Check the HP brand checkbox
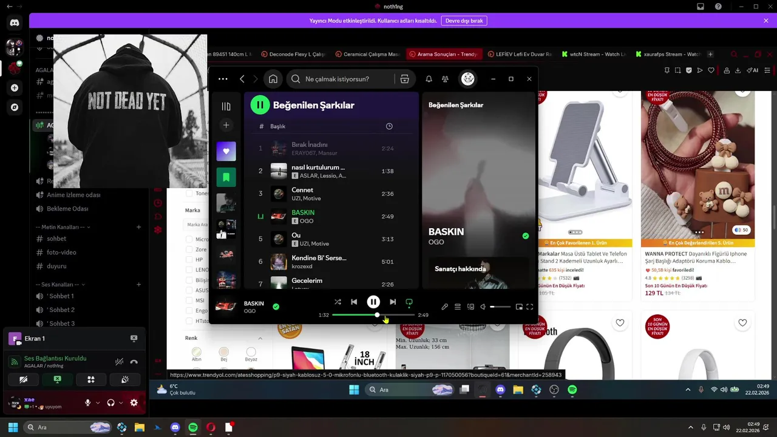 coord(189,260)
